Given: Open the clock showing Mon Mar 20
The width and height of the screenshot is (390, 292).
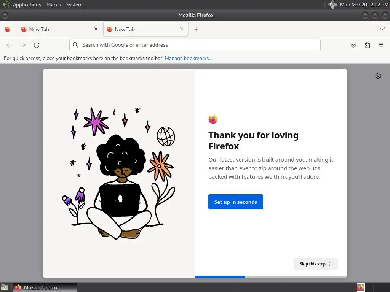Looking at the screenshot, I should (364, 5).
